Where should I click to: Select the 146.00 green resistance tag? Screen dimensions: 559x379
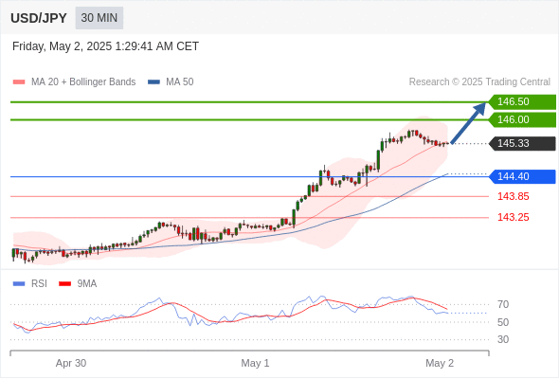522,119
